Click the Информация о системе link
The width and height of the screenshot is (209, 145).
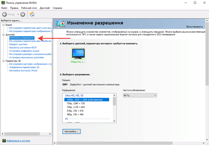(x=18, y=141)
